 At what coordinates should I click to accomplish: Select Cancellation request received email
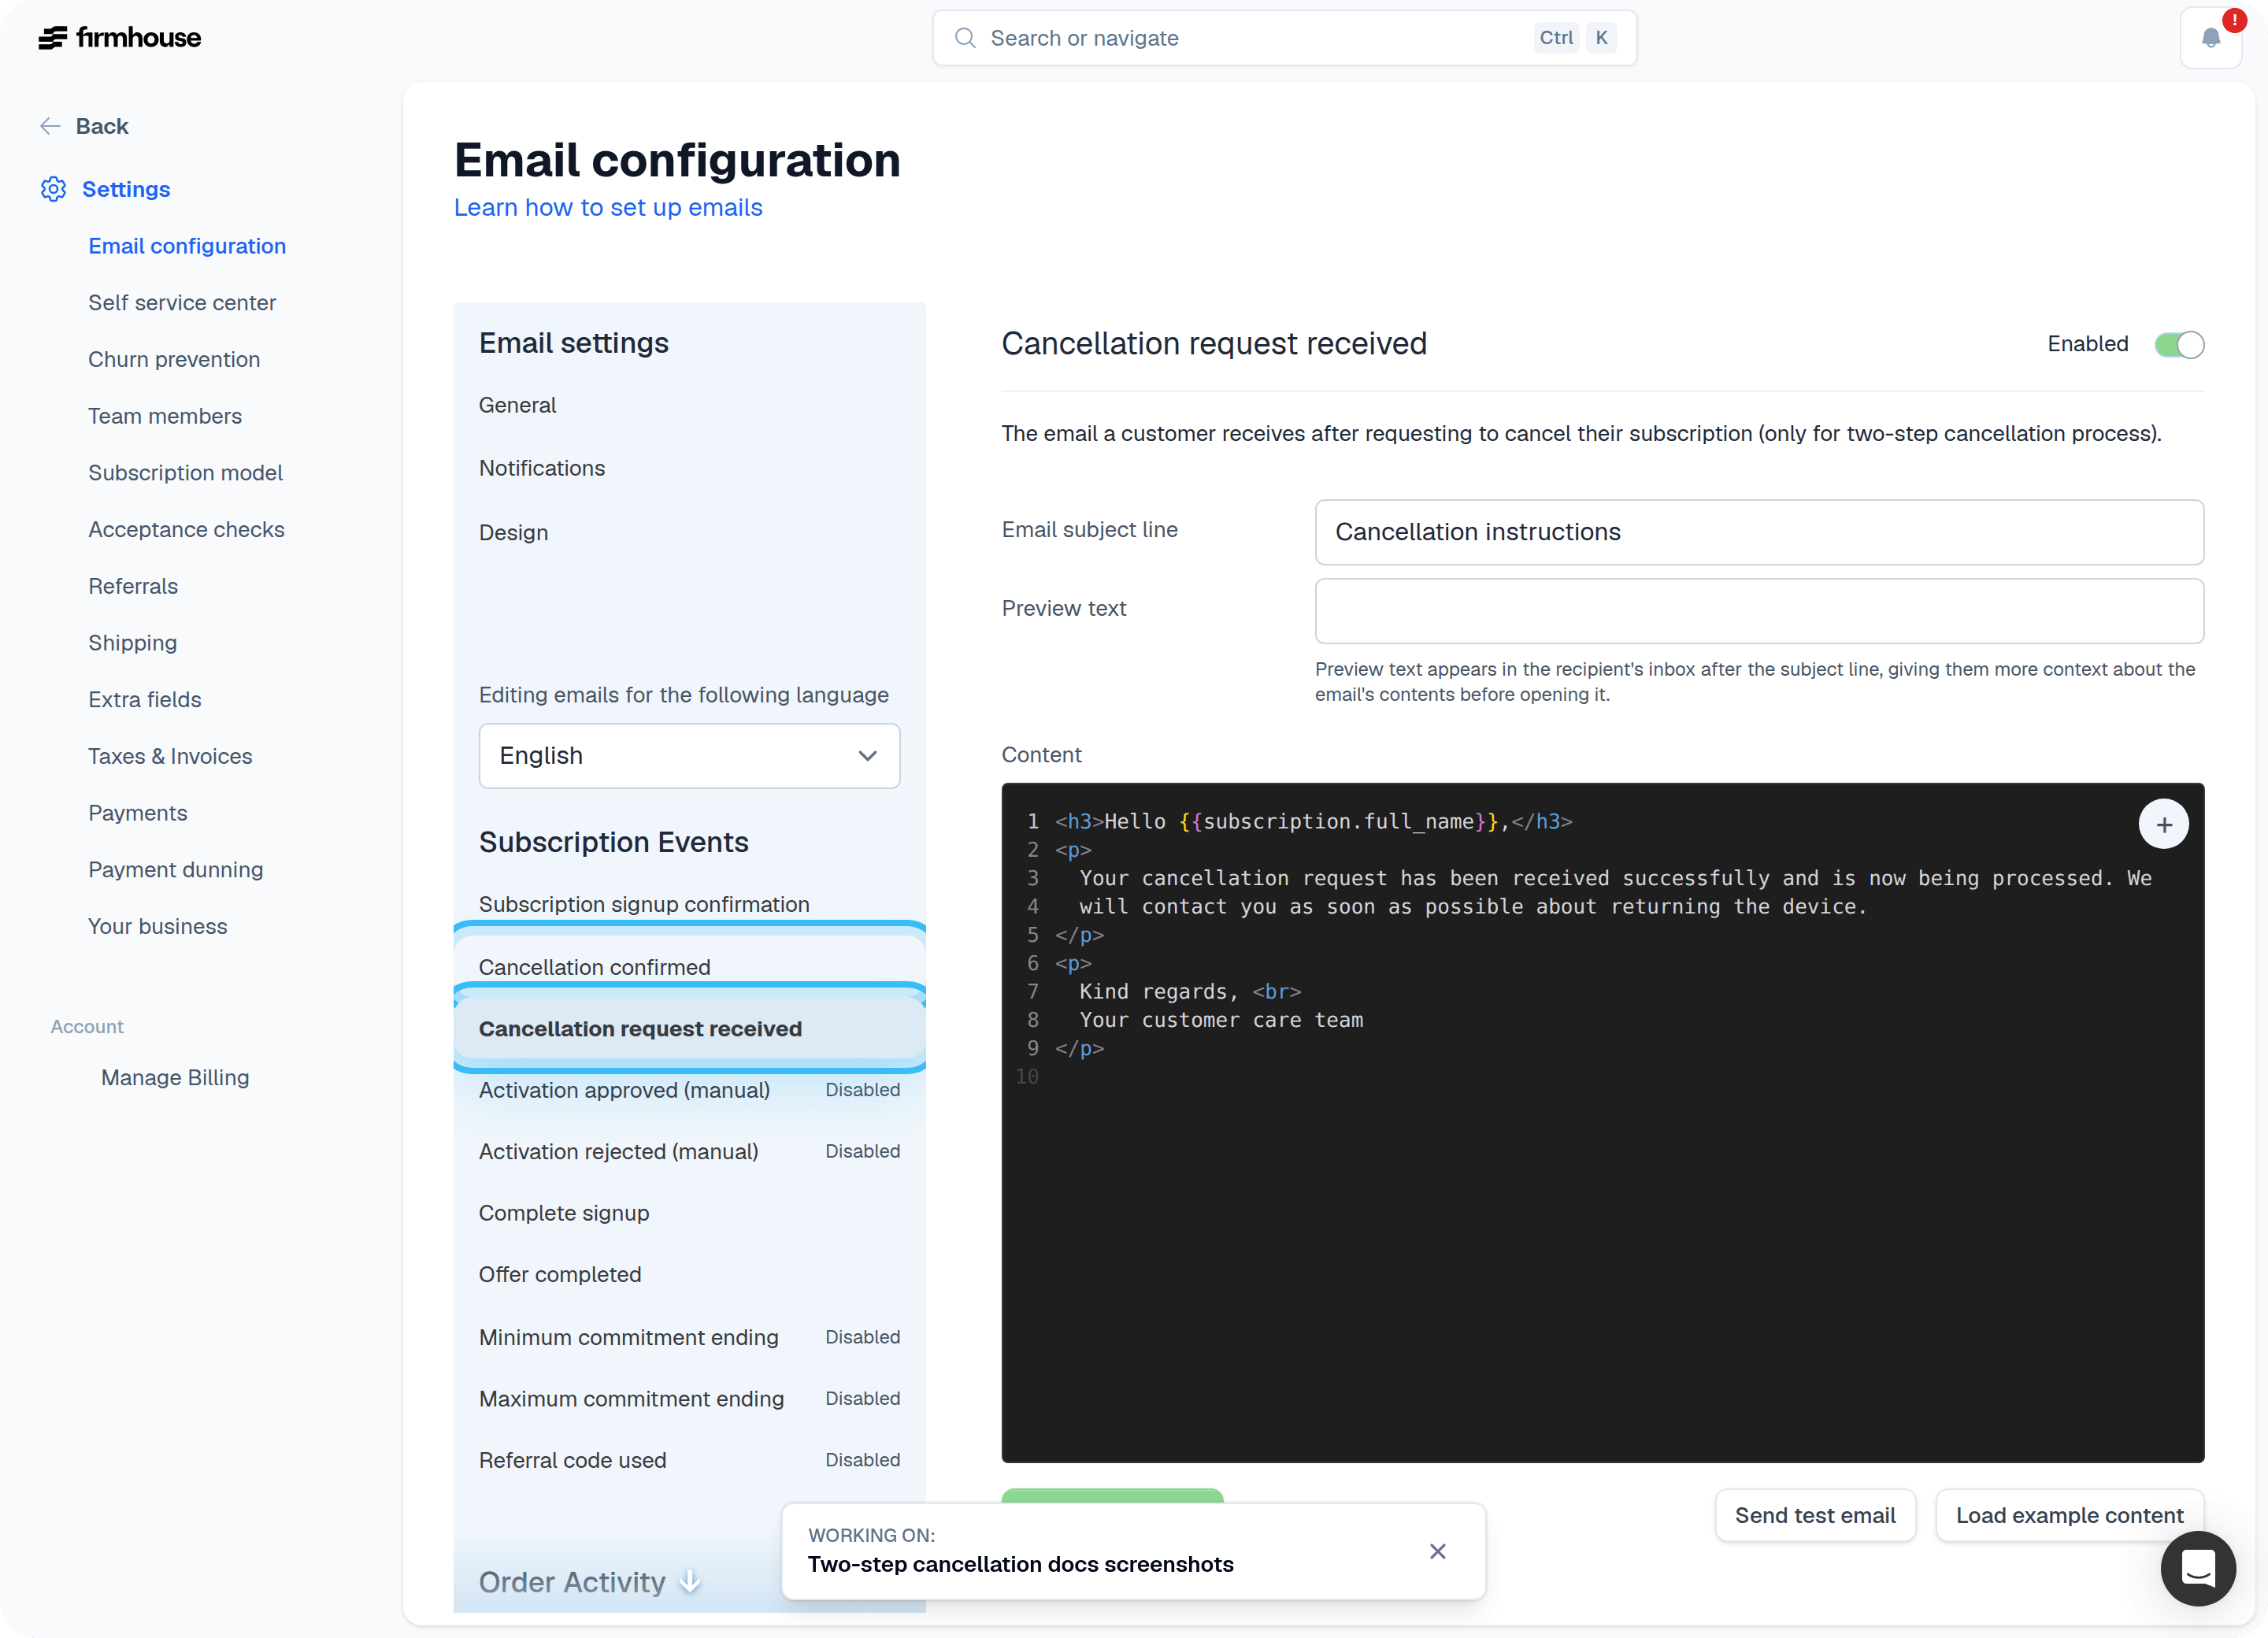tap(689, 1029)
